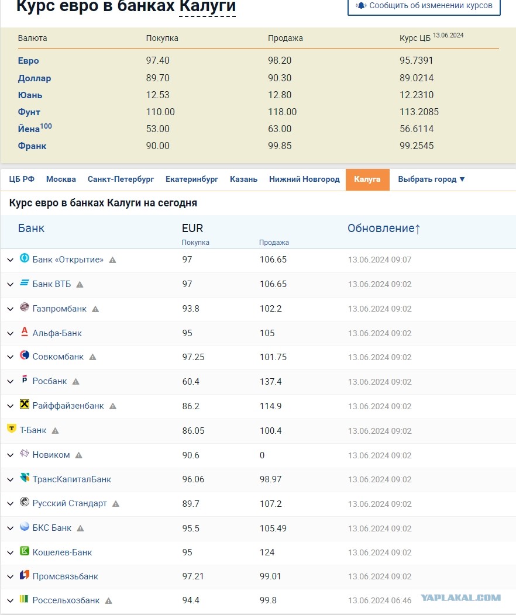Click warning triangle next to Газпромбанк

[95, 309]
